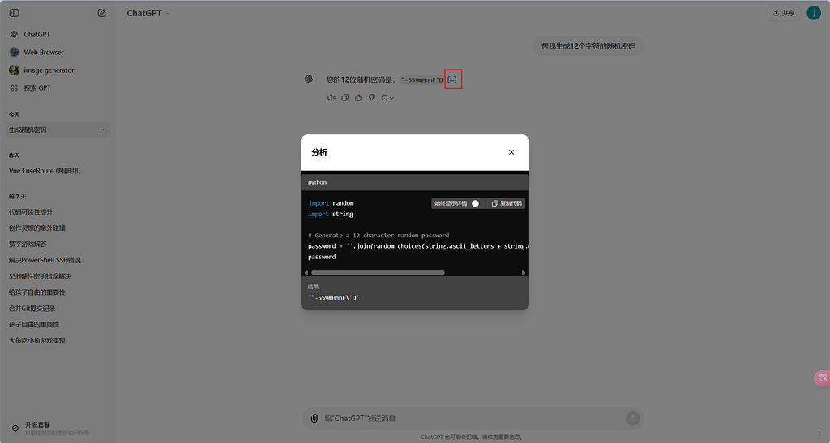
Task: Click the view analysis icon after the password
Action: pos(452,80)
